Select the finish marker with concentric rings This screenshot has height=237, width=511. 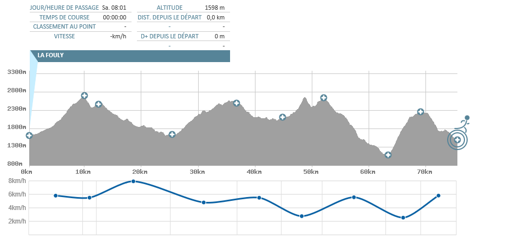(x=457, y=140)
